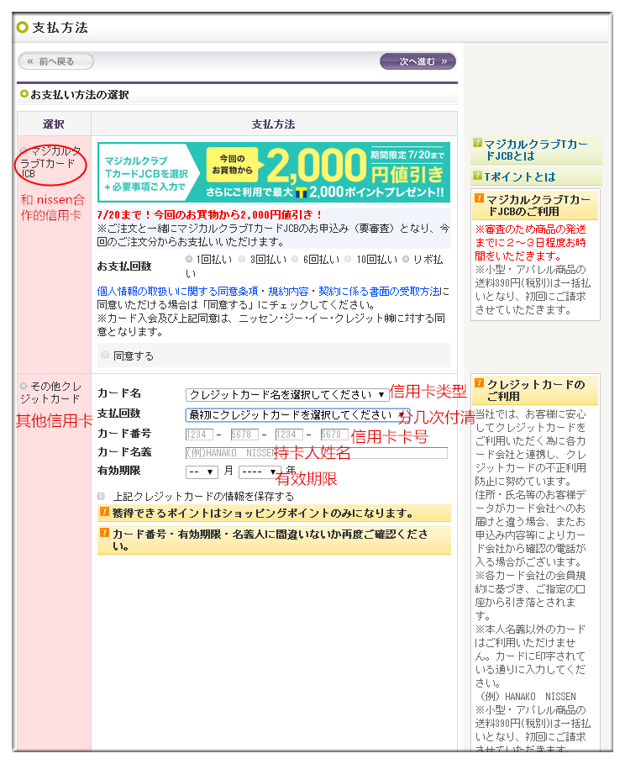Click the 選択 column header
Screen dimensions: 625x764
(54, 124)
